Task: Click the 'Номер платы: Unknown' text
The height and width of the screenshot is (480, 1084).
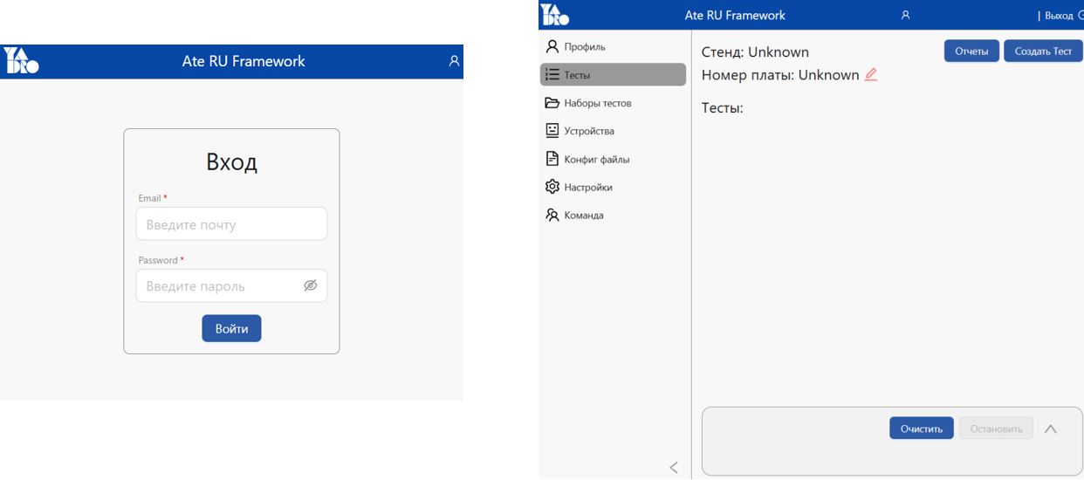Action: coord(780,75)
